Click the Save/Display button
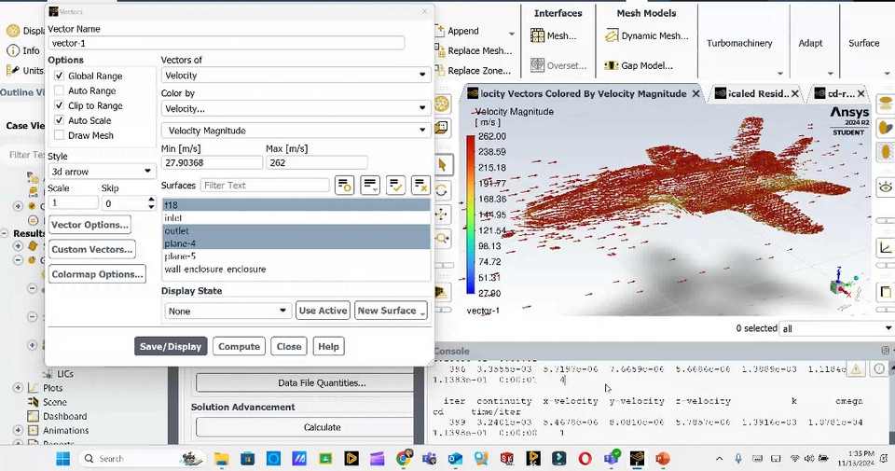This screenshot has width=895, height=471. point(171,346)
